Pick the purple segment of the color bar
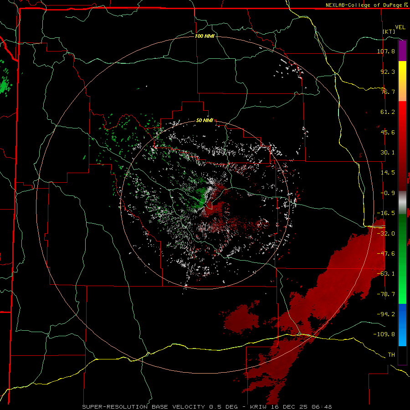Screen dimensions: 410x410 pos(402,51)
